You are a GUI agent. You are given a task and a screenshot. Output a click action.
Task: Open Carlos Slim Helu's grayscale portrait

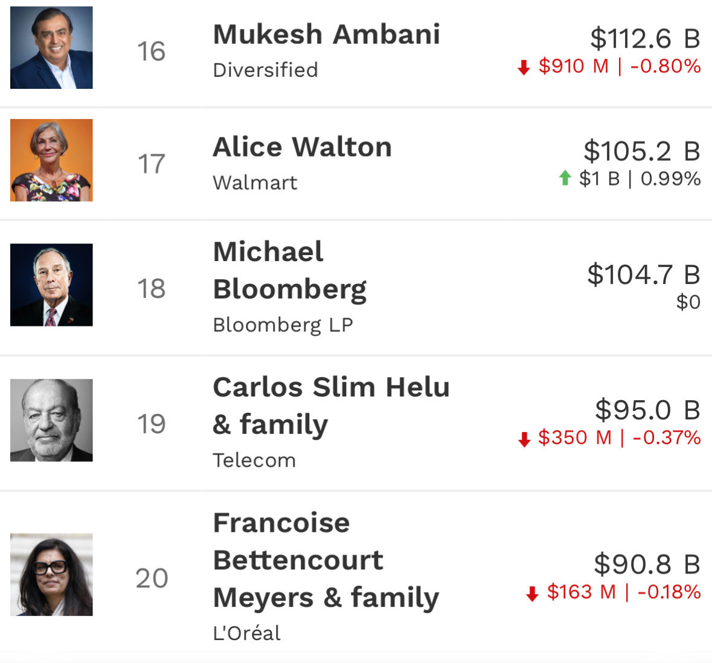click(51, 420)
